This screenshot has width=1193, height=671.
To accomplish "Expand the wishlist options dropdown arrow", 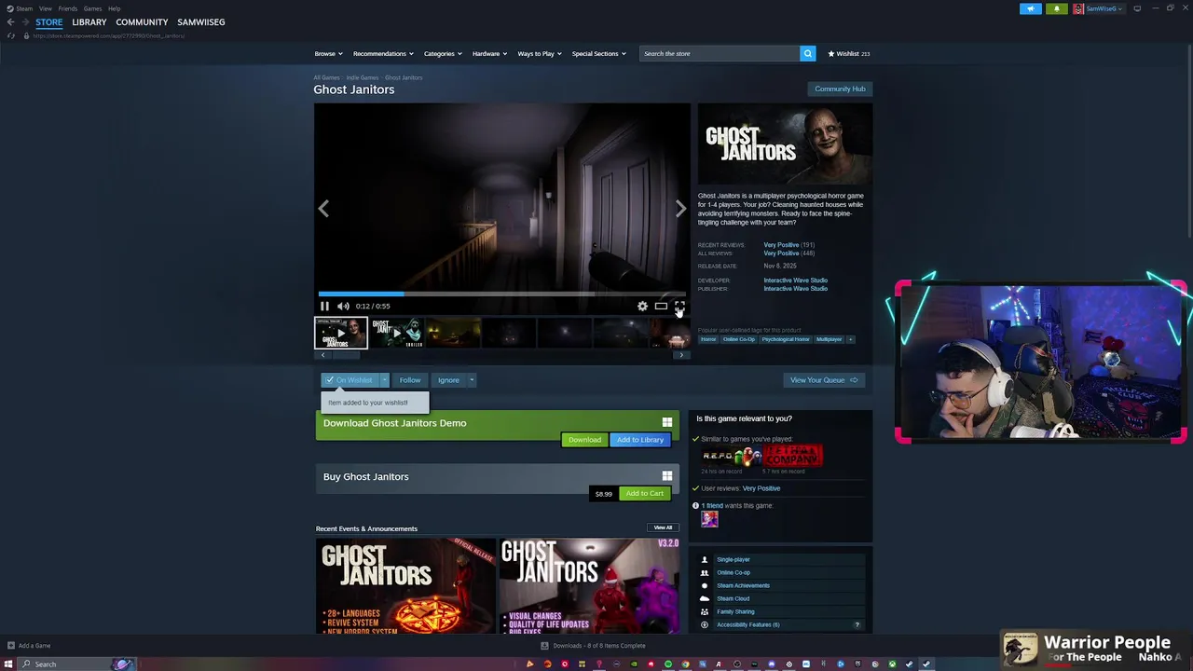I will 384,380.
